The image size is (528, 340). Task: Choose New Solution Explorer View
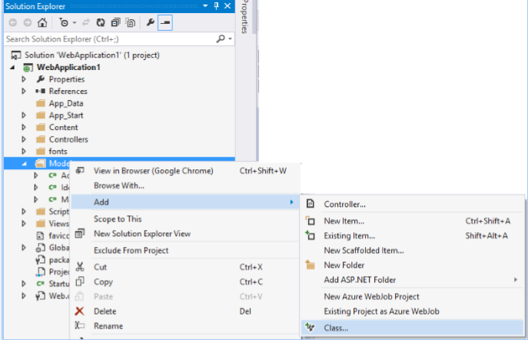pyautogui.click(x=185, y=234)
